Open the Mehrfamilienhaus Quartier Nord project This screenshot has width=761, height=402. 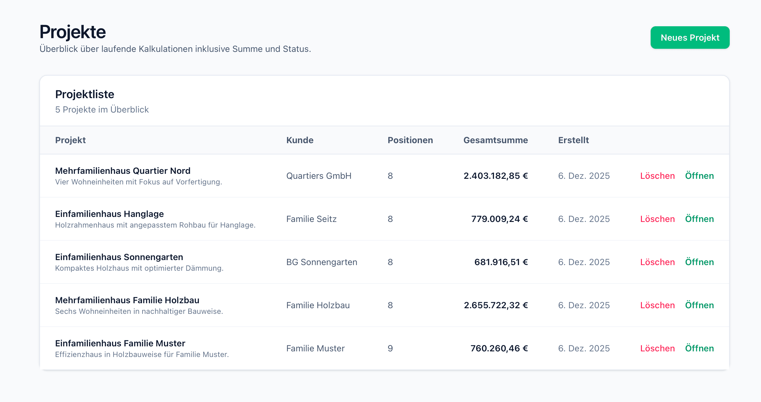[x=699, y=176]
